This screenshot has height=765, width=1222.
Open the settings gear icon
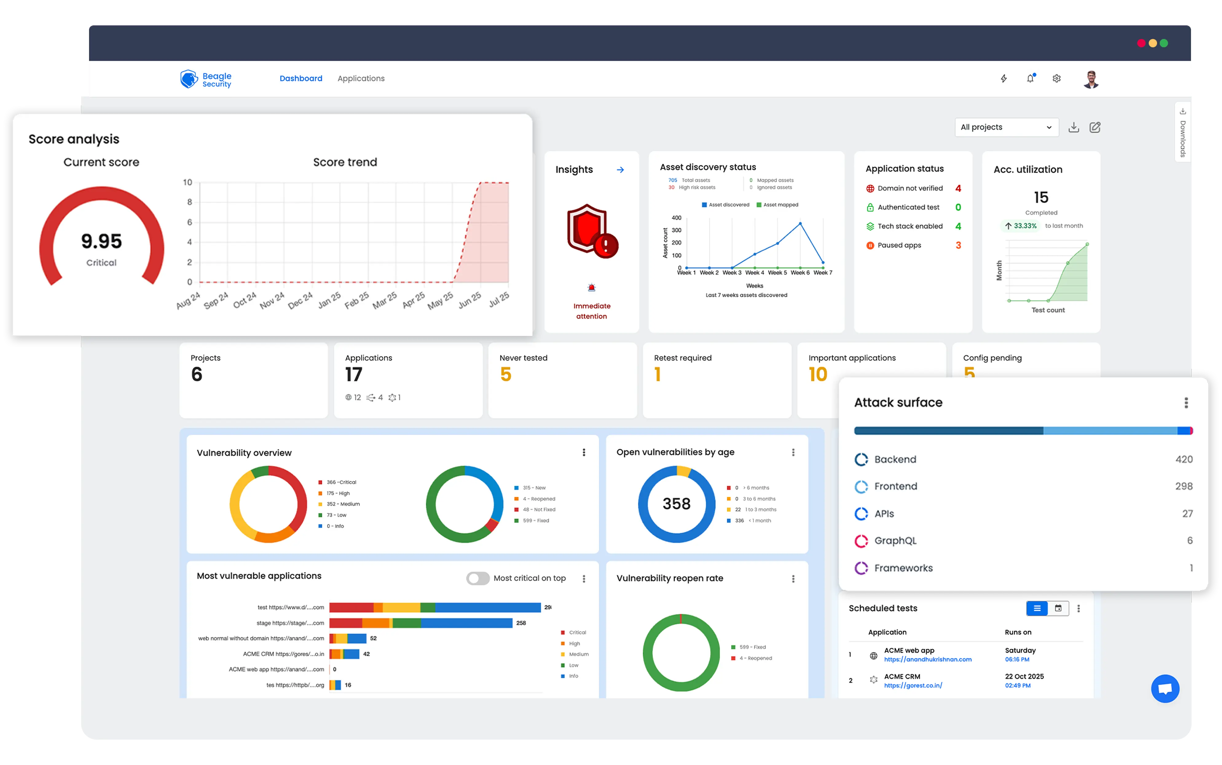click(1056, 78)
